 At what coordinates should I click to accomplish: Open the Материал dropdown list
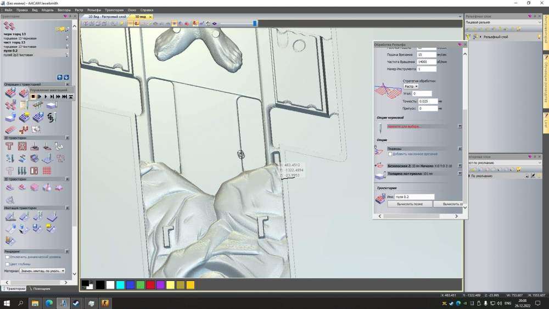pyautogui.click(x=43, y=271)
